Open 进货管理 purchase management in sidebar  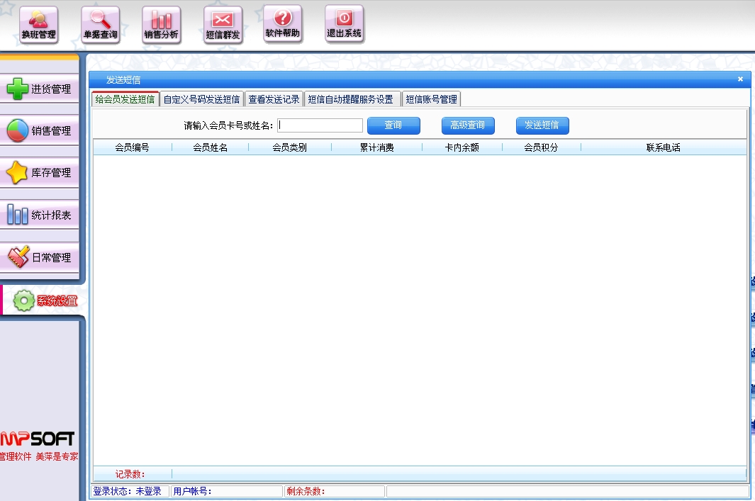point(40,89)
